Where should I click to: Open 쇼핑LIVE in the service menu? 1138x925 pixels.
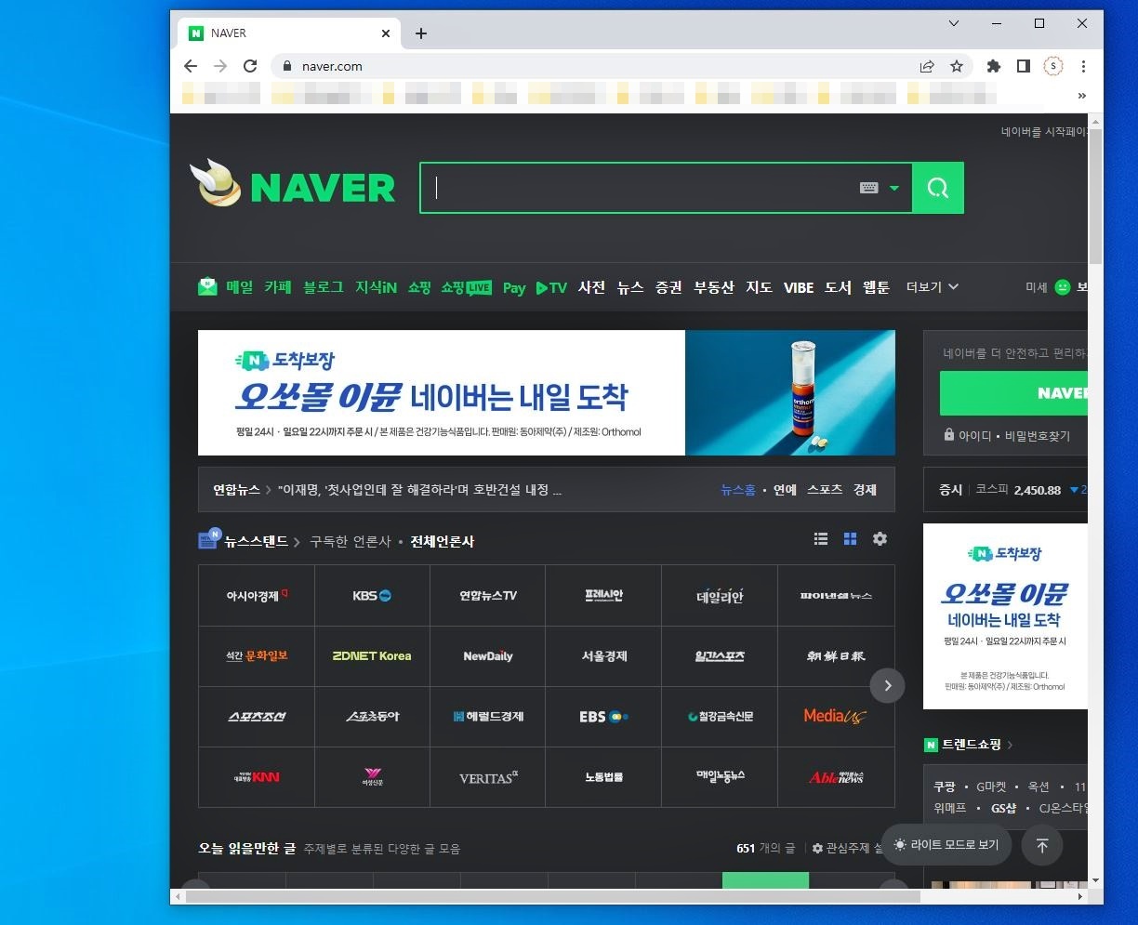point(467,287)
